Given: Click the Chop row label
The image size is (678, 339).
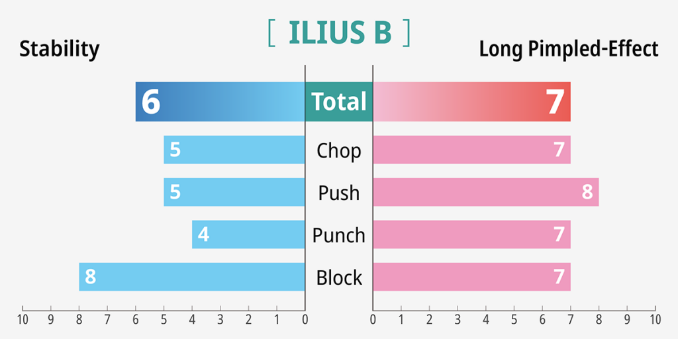Looking at the screenshot, I should coord(339,150).
